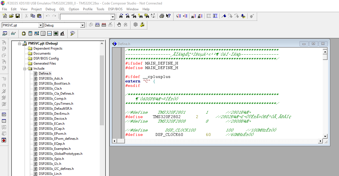
Task: Click the Save floppy disk icon
Action: [17, 16]
